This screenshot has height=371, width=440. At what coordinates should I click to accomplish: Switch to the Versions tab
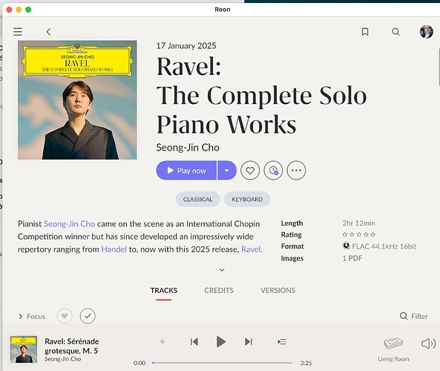(278, 290)
